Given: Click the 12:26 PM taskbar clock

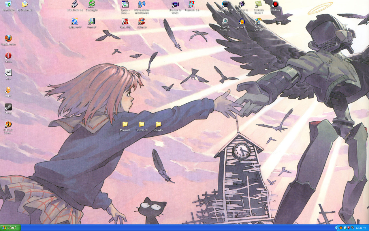Looking at the screenshot, I should click(x=361, y=228).
